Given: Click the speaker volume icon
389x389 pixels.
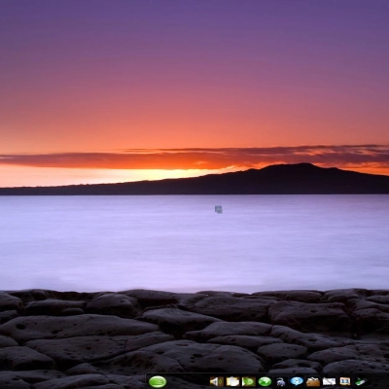Looking at the screenshot, I should tap(216, 381).
